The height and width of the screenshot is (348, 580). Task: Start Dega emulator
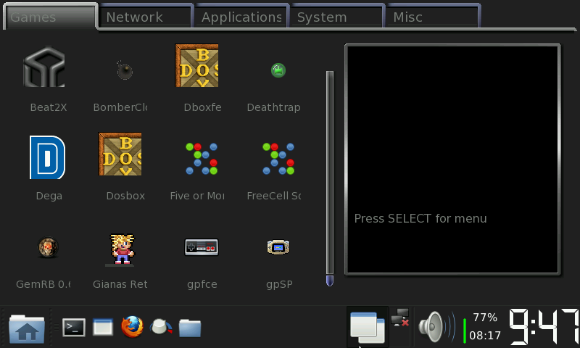click(x=47, y=157)
